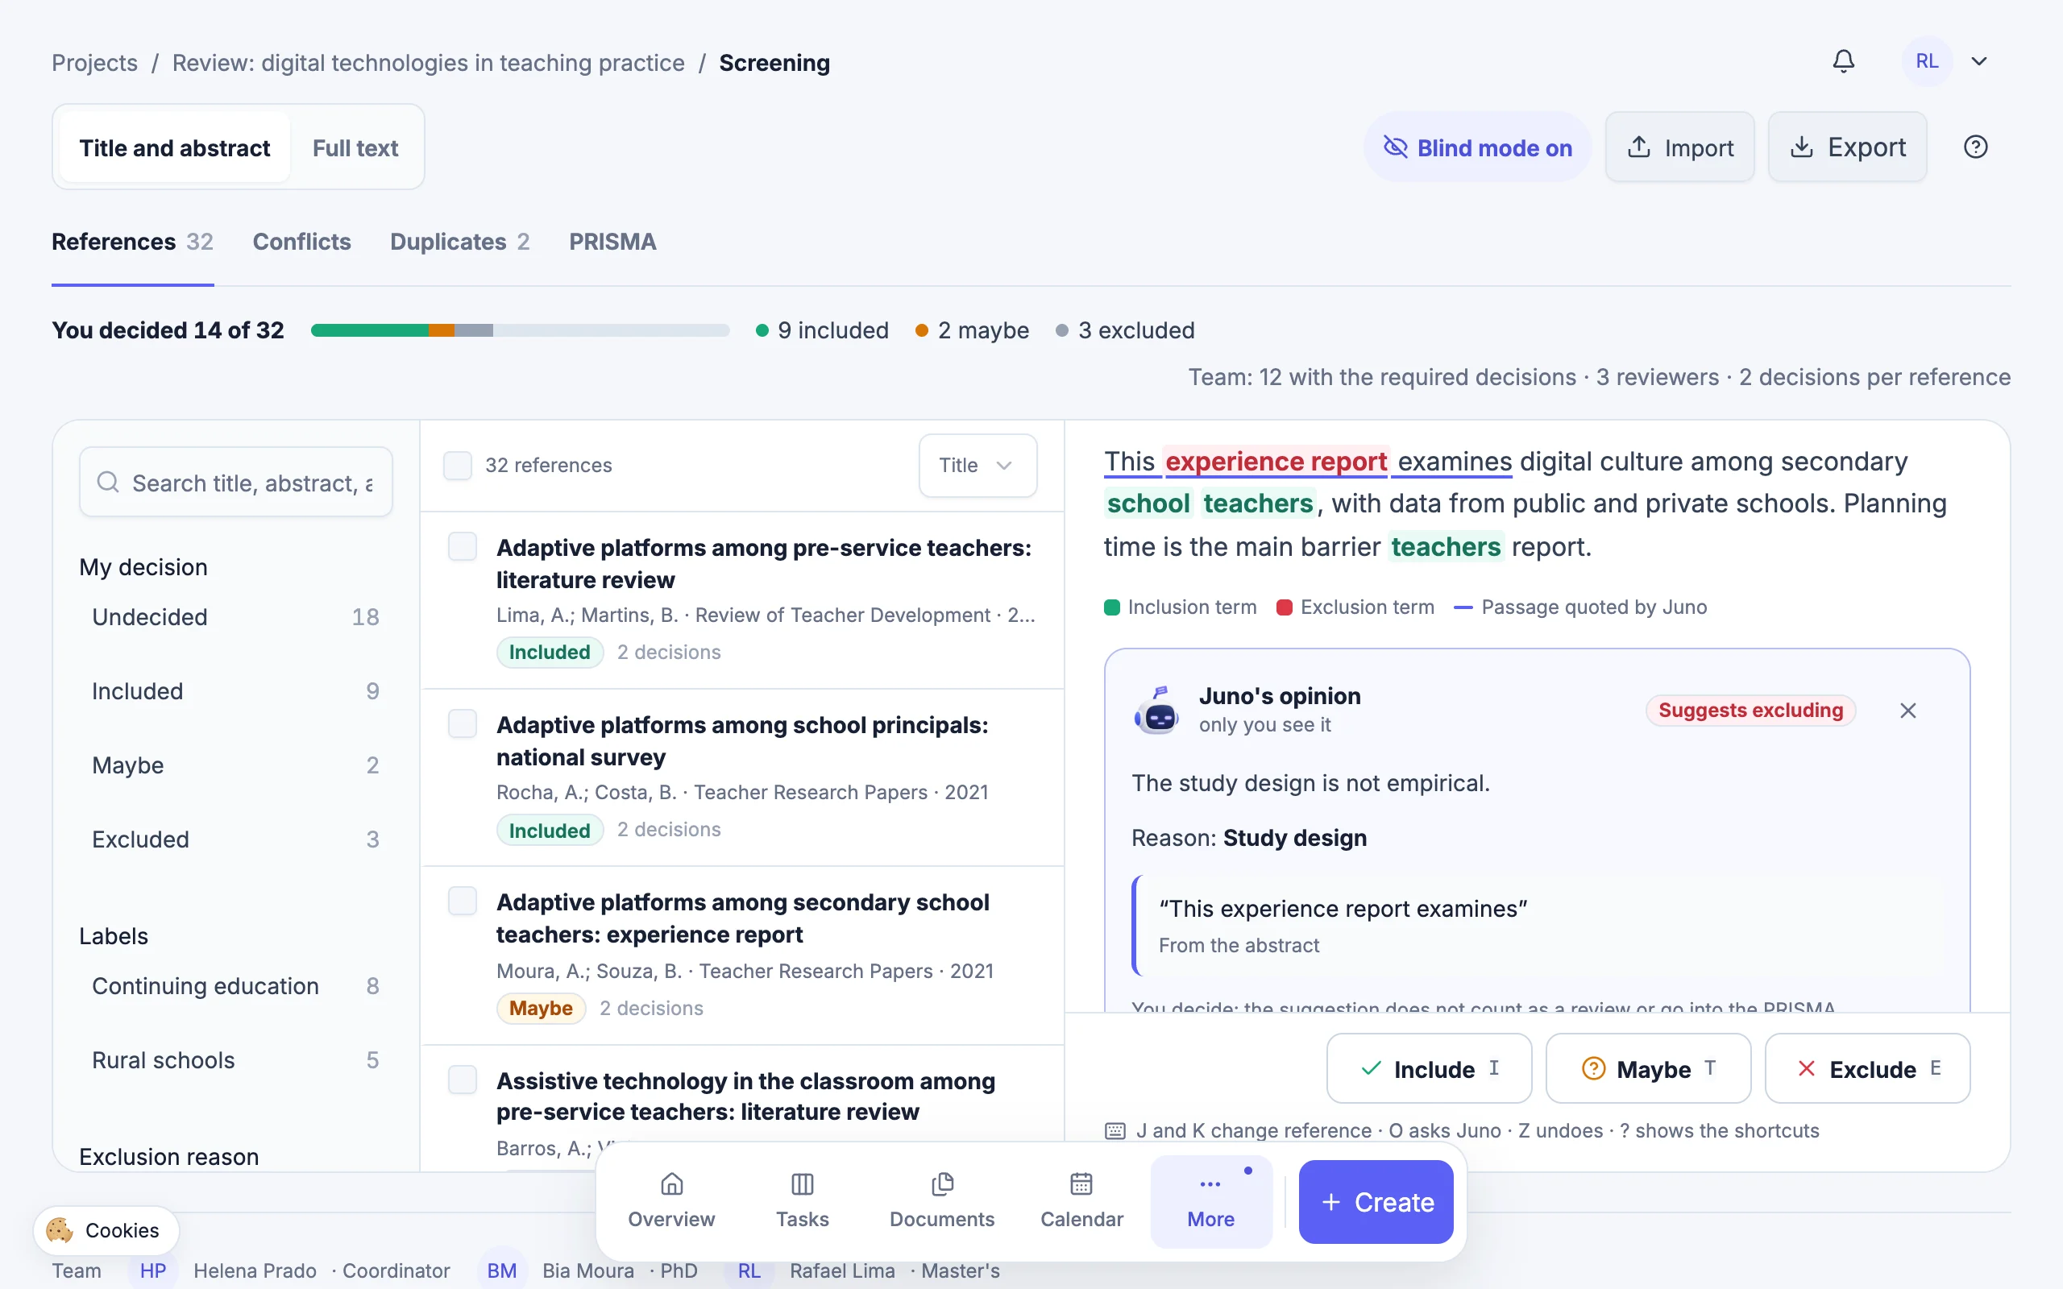Click the Maybe decision button

1648,1068
